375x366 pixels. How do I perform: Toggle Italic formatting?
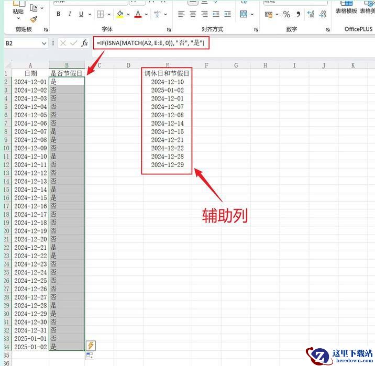tap(70, 14)
